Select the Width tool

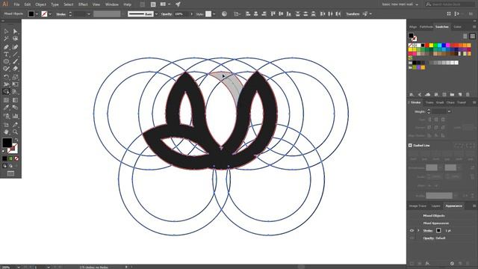point(6,84)
